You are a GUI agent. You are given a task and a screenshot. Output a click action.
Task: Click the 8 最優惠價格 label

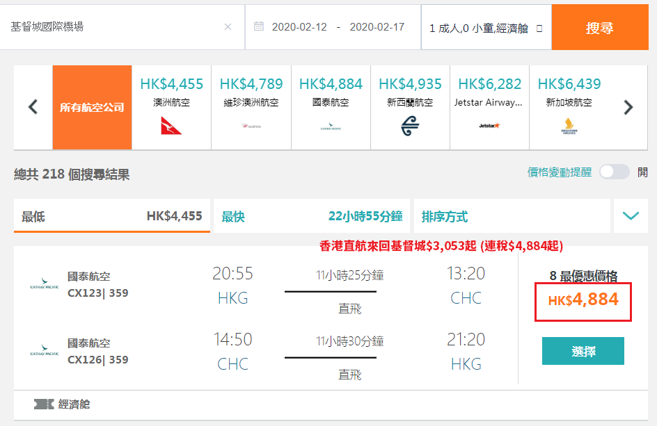(x=583, y=276)
